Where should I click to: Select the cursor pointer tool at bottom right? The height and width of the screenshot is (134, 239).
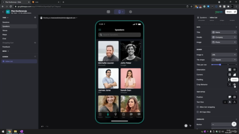coord(190,126)
